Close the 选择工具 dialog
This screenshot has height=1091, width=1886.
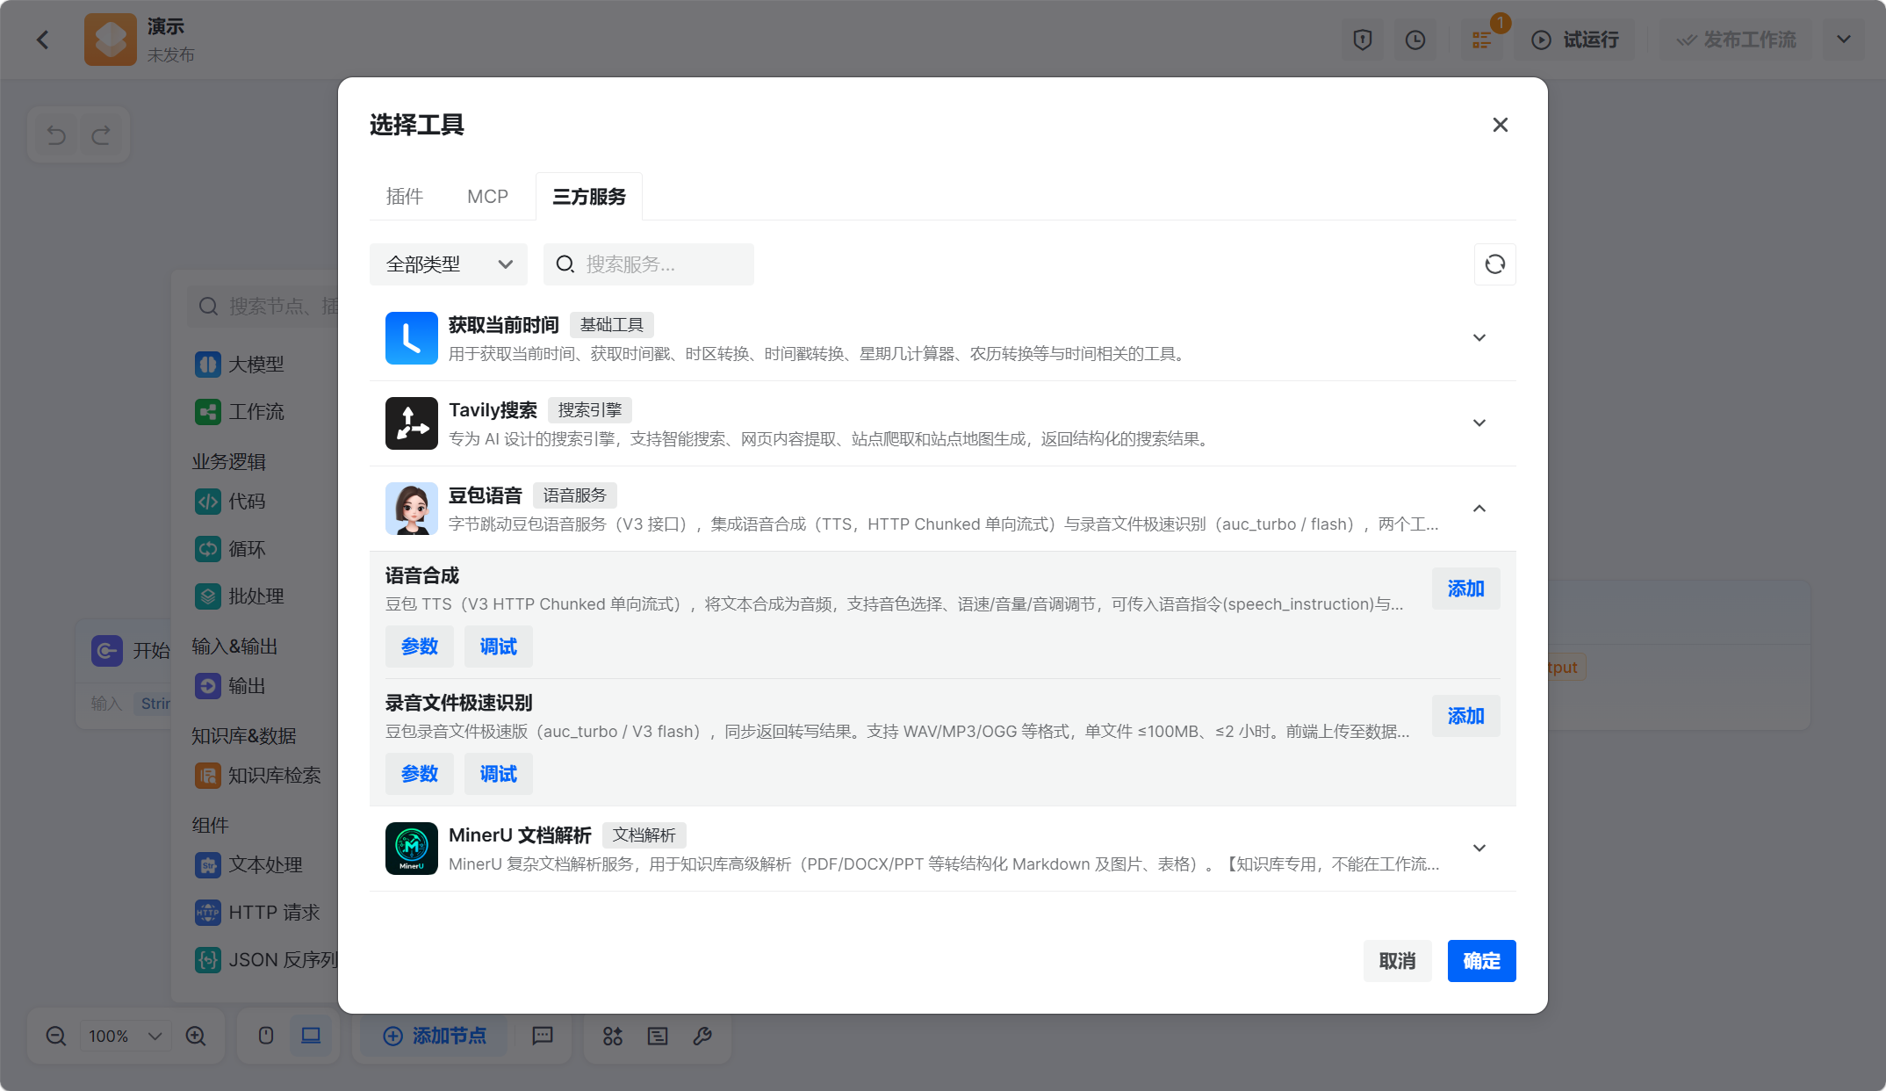pyautogui.click(x=1500, y=125)
